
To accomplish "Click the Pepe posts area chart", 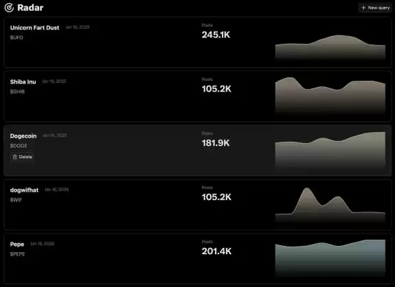I will [x=330, y=258].
